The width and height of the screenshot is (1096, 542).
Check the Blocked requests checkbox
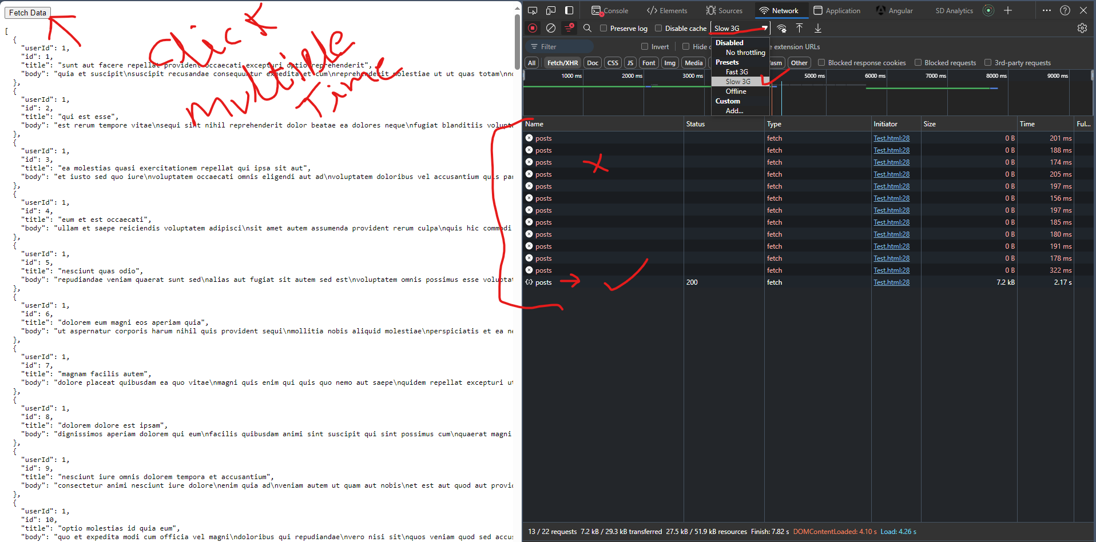coord(918,62)
